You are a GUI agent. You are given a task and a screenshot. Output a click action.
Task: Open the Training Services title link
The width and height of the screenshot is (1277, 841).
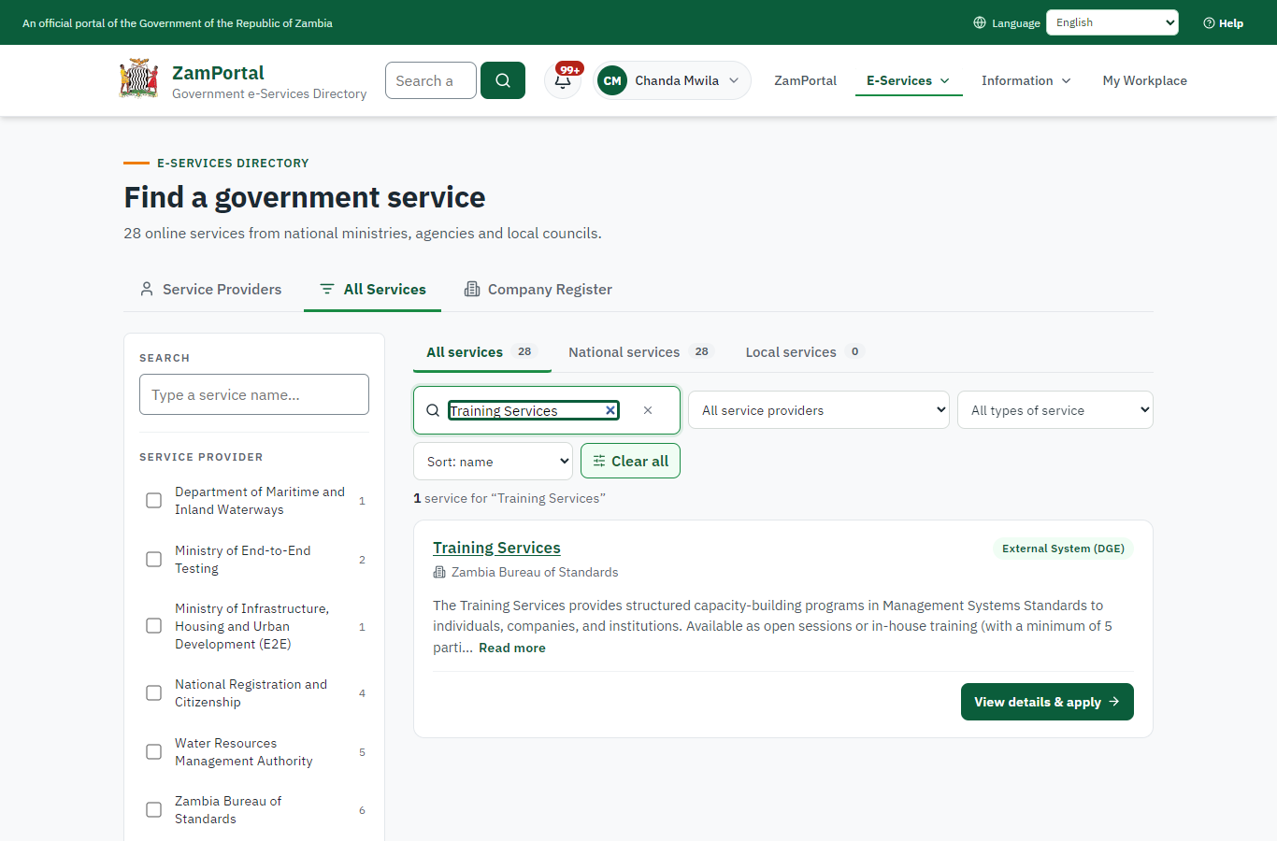point(496,548)
